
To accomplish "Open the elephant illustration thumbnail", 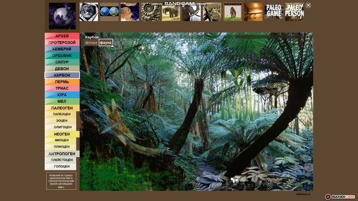I will pyautogui.click(x=171, y=12).
